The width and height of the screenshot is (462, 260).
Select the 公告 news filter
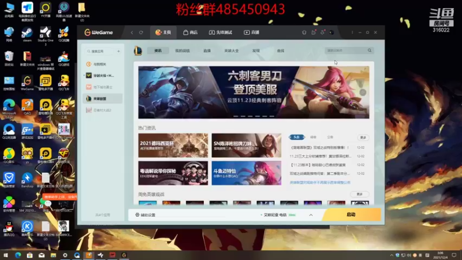tap(330, 138)
